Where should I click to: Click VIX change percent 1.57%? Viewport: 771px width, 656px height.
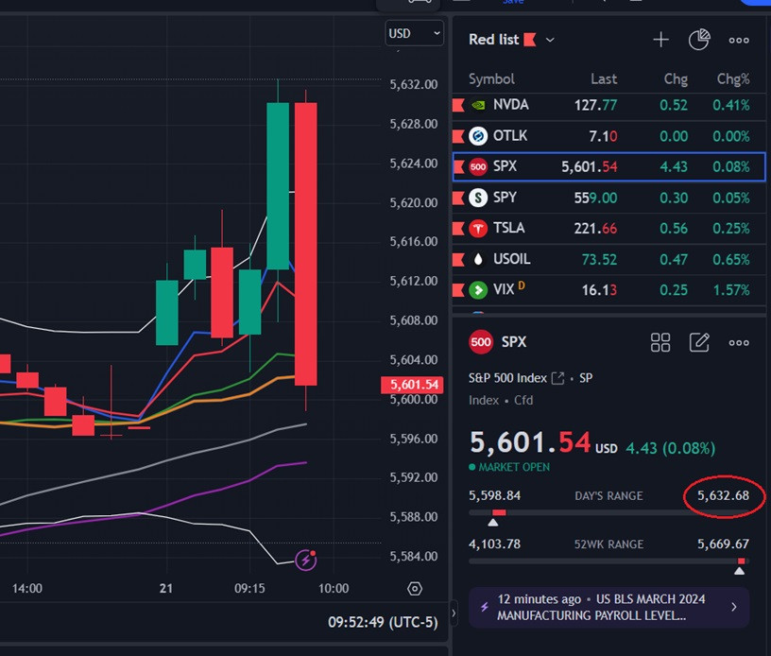[x=731, y=290]
